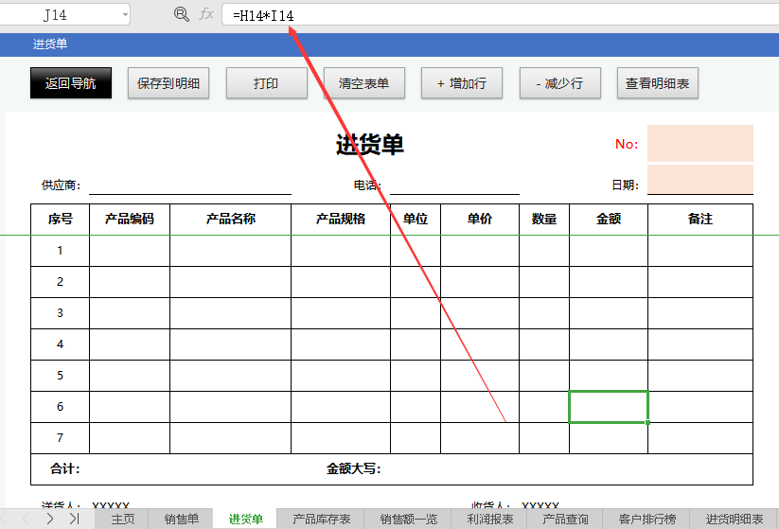Click the pink No: order number cell

tap(699, 144)
